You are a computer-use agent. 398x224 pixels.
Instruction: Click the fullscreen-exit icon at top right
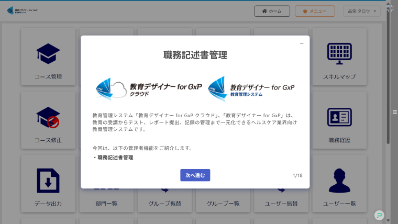coord(390,8)
